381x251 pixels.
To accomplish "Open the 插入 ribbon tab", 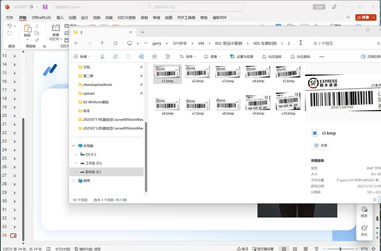I will (x=60, y=17).
